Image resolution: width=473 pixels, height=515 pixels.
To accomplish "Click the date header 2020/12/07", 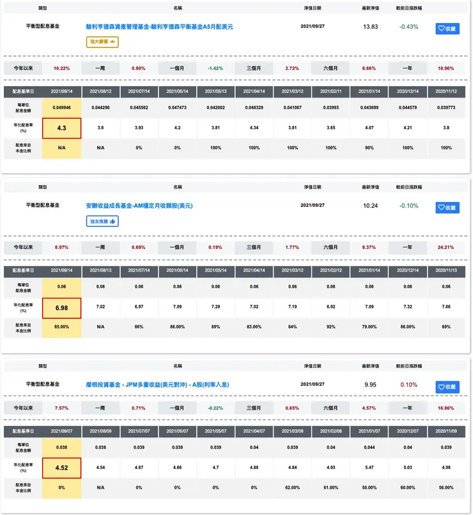I will click(408, 431).
